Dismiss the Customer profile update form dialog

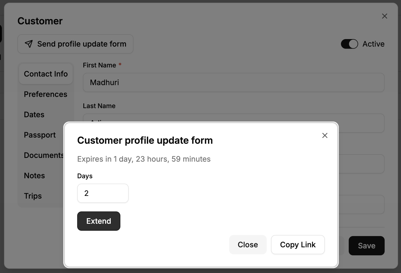pos(325,135)
